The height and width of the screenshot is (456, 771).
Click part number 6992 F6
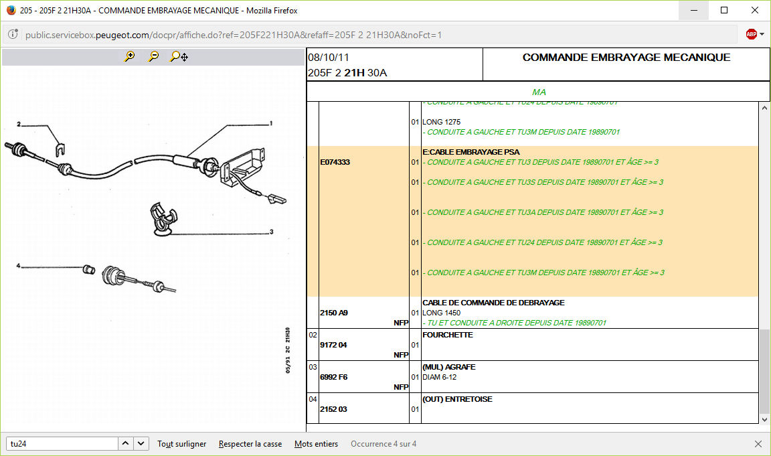pyautogui.click(x=334, y=377)
